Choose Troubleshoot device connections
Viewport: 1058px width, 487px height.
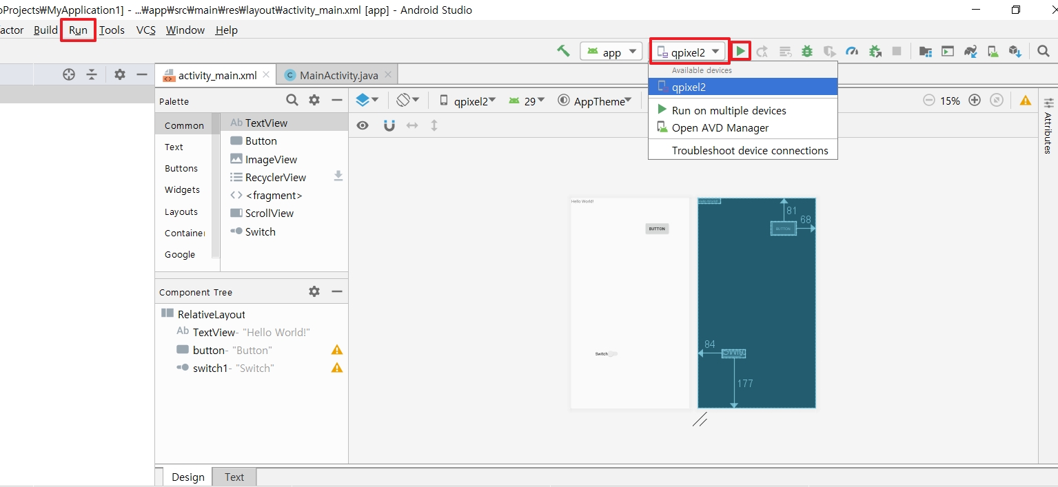[743, 150]
